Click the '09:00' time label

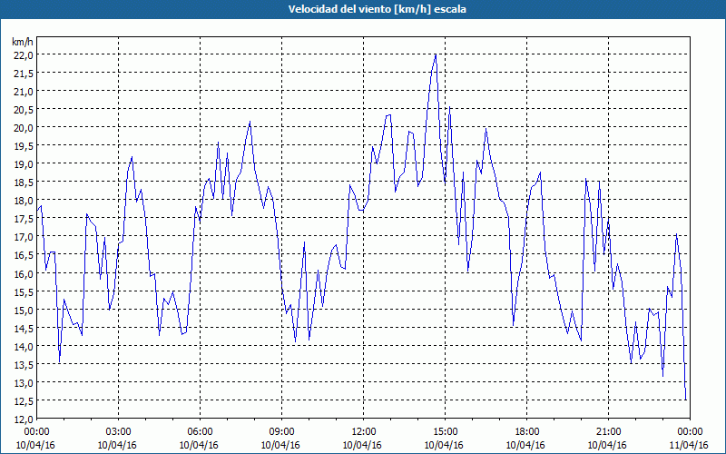click(x=282, y=431)
